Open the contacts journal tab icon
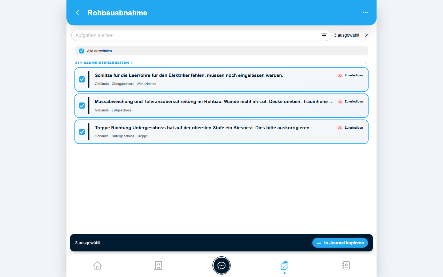Viewport: 443px width, 277px height. (346, 265)
